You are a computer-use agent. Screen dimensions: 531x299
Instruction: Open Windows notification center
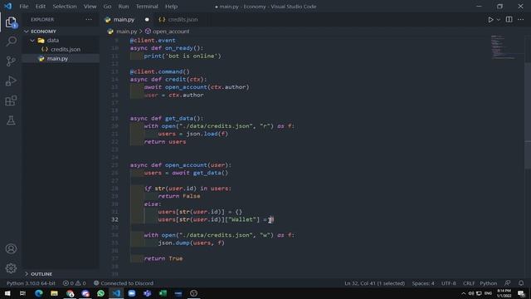[x=521, y=293]
